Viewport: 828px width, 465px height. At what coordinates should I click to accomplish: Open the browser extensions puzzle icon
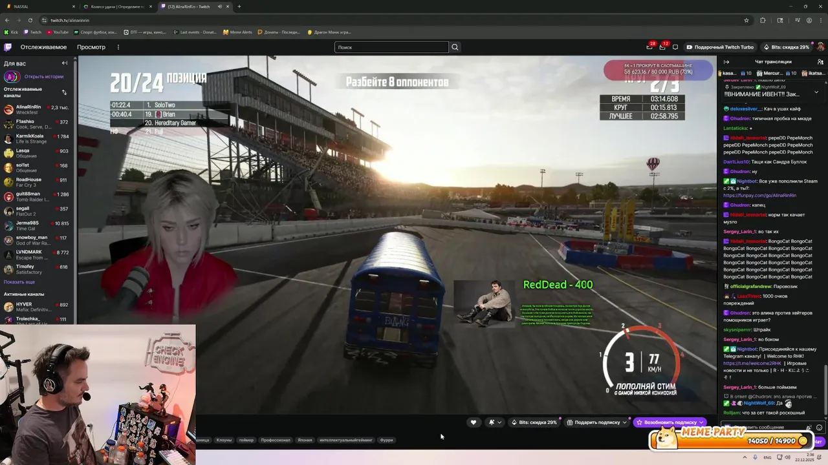pos(763,20)
